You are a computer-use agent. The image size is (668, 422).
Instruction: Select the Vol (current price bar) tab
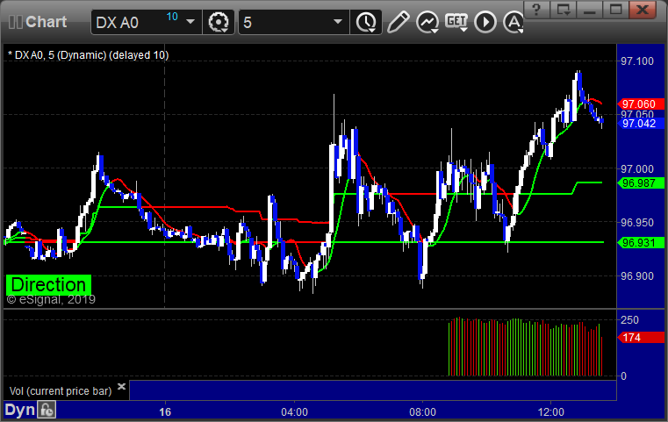click(59, 389)
